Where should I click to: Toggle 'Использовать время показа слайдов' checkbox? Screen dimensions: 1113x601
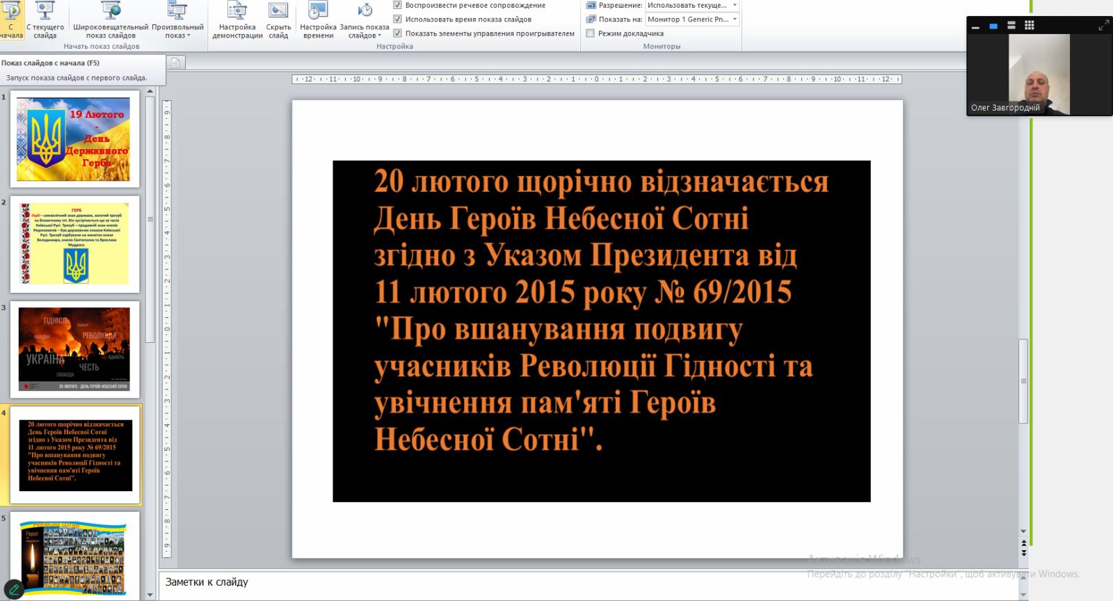pos(398,19)
